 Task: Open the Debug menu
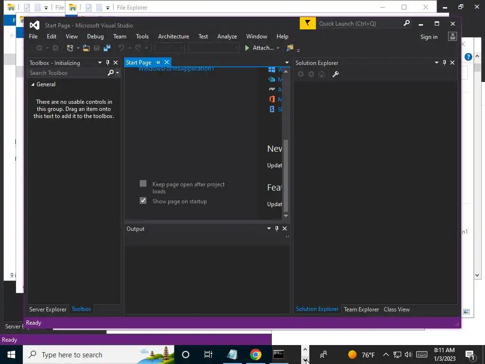pyautogui.click(x=95, y=36)
